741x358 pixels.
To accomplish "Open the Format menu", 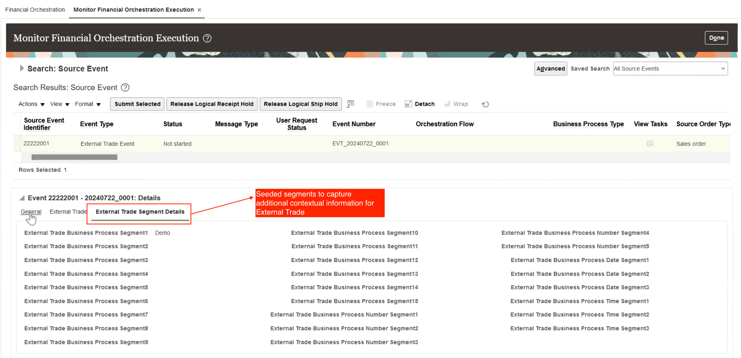I will 87,104.
